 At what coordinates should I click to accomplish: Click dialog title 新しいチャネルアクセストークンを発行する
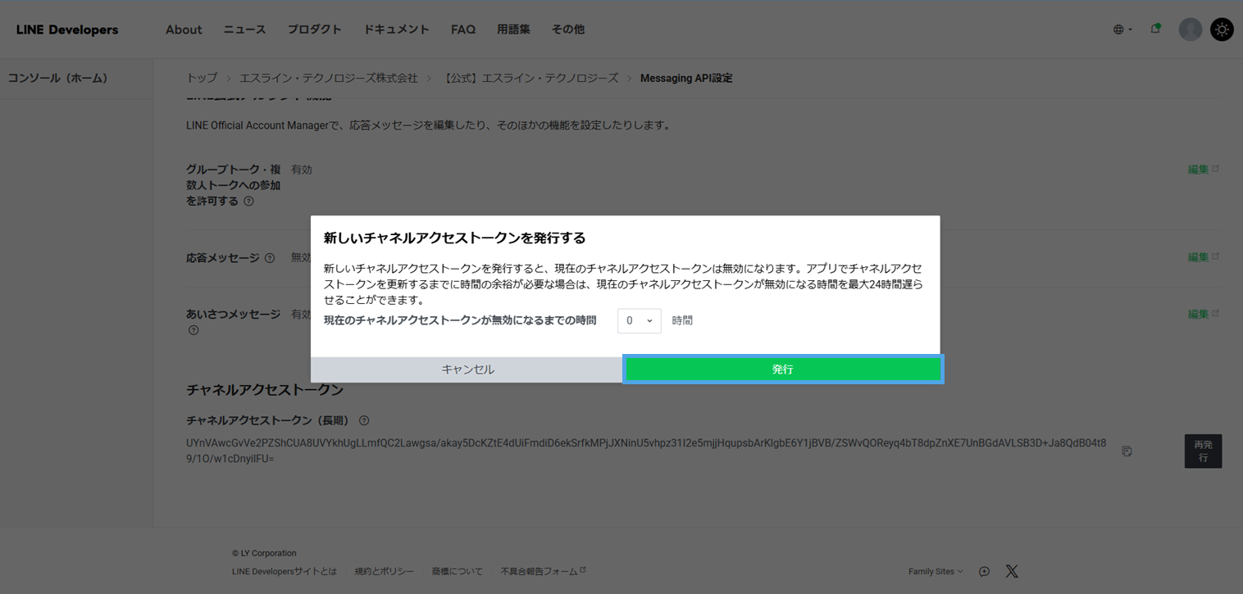(x=455, y=238)
